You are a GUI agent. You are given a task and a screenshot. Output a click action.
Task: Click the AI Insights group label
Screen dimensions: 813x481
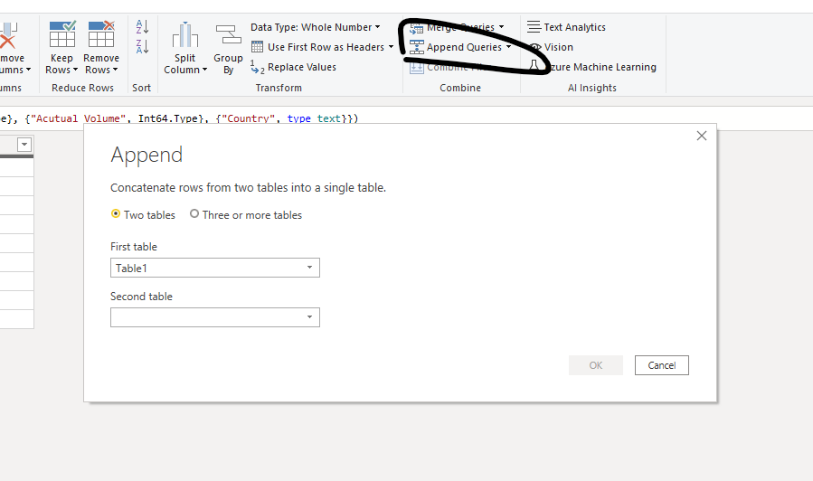tap(592, 88)
